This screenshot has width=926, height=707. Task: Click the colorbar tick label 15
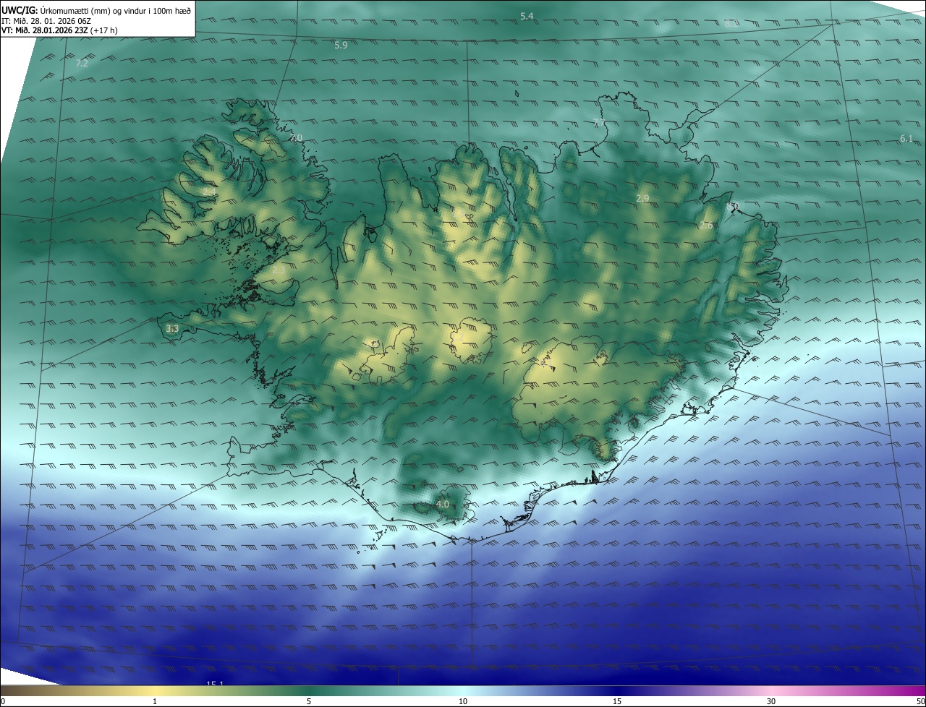617,702
